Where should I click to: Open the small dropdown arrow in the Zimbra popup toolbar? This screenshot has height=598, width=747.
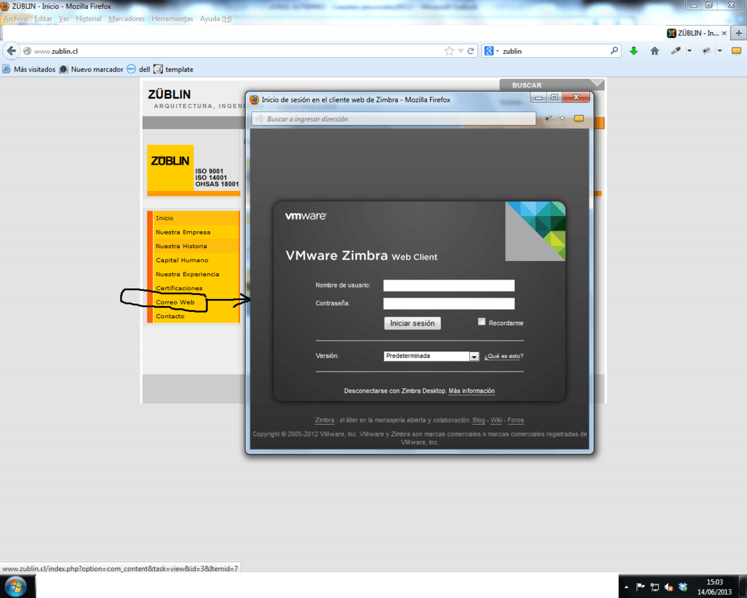tap(562, 119)
